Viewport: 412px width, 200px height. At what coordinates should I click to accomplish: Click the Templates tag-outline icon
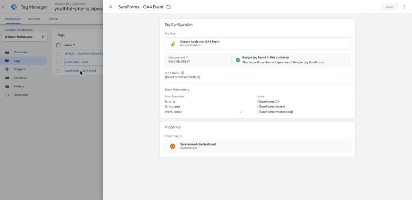(7, 95)
